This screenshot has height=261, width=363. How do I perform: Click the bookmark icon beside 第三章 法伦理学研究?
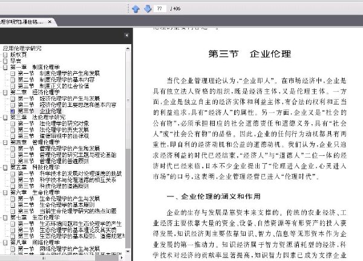click(x=5, y=117)
